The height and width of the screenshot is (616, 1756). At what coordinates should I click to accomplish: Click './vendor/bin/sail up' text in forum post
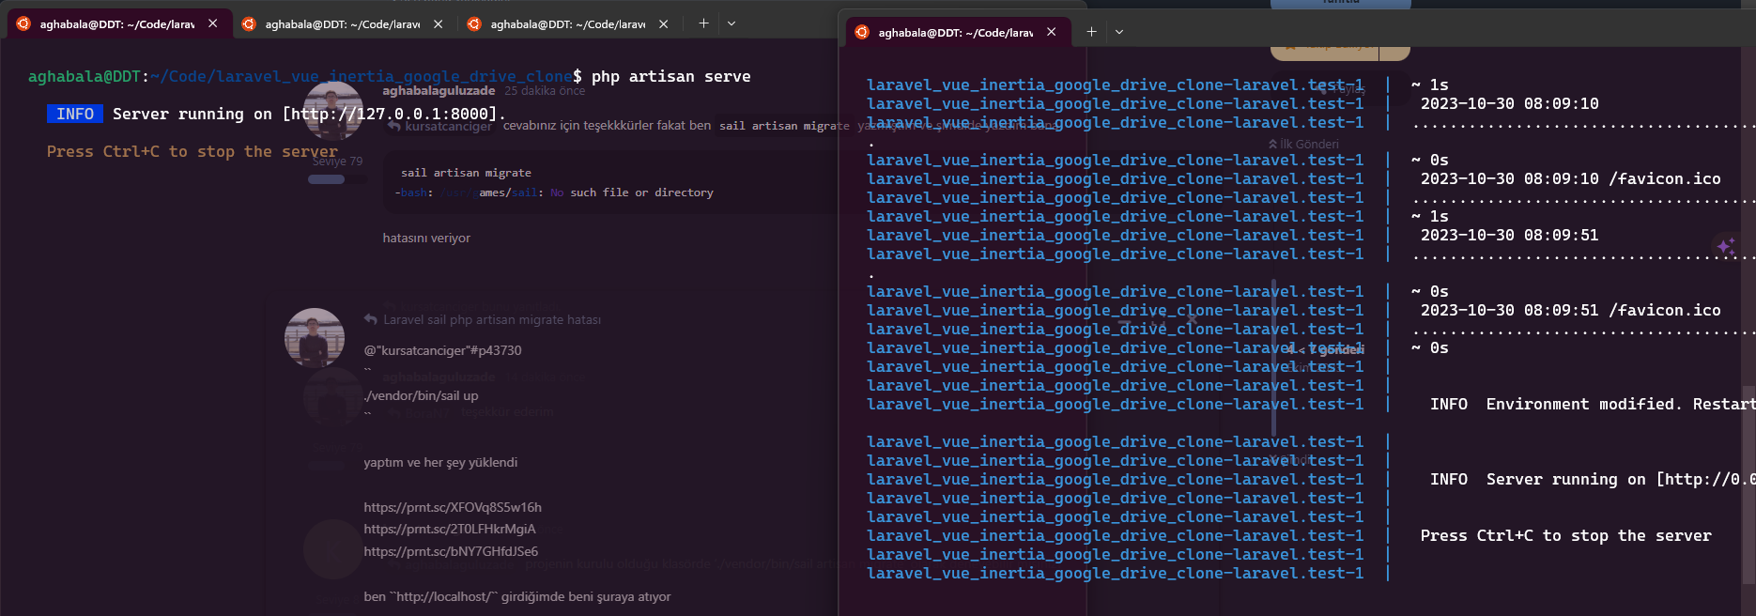point(422,395)
